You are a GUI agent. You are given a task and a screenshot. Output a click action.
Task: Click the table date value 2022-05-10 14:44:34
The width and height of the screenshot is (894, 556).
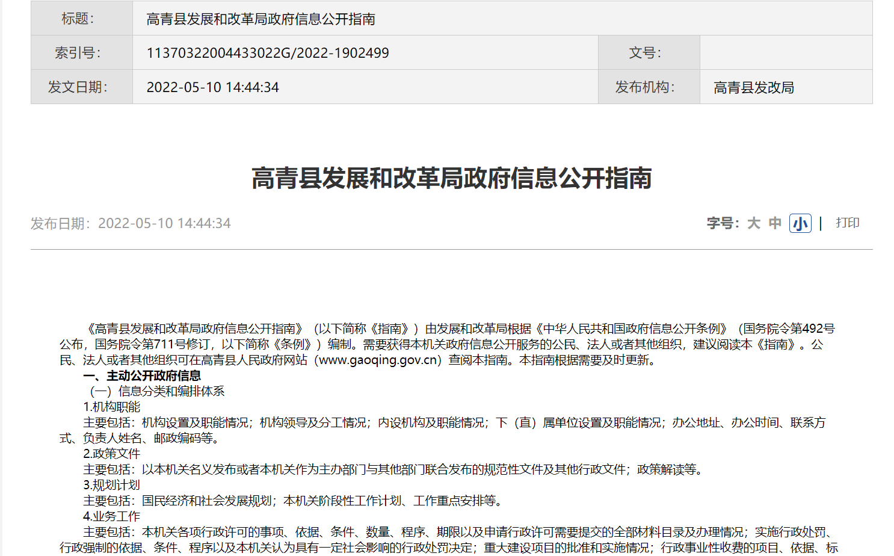click(213, 88)
